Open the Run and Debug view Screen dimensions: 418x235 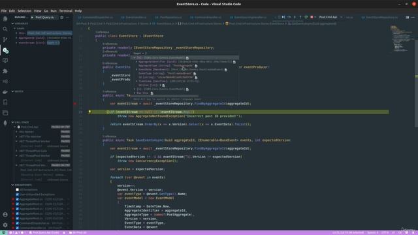coord(5,50)
